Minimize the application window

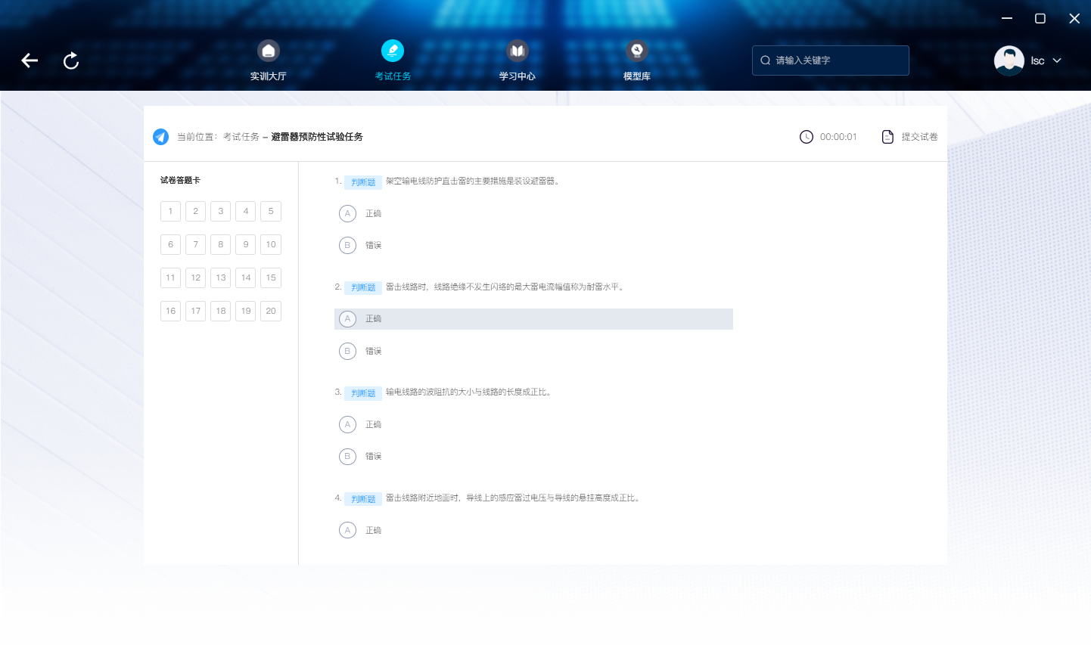point(1007,18)
